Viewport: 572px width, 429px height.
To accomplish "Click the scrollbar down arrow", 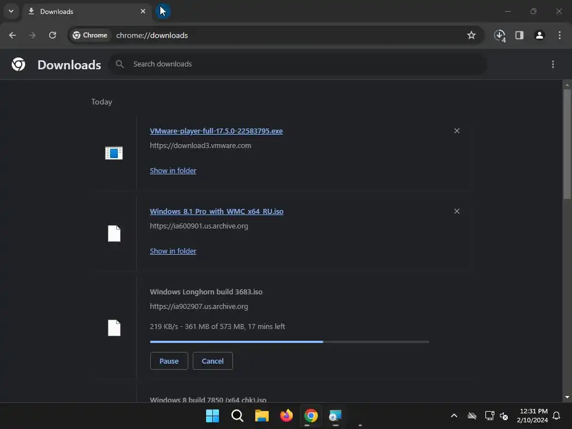I will (567, 397).
